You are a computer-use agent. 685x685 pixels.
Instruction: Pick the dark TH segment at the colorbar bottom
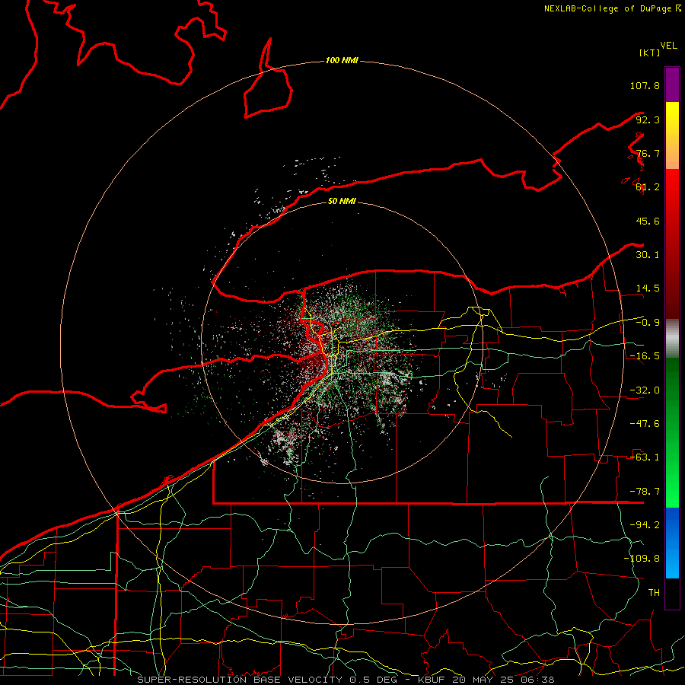pyautogui.click(x=672, y=593)
